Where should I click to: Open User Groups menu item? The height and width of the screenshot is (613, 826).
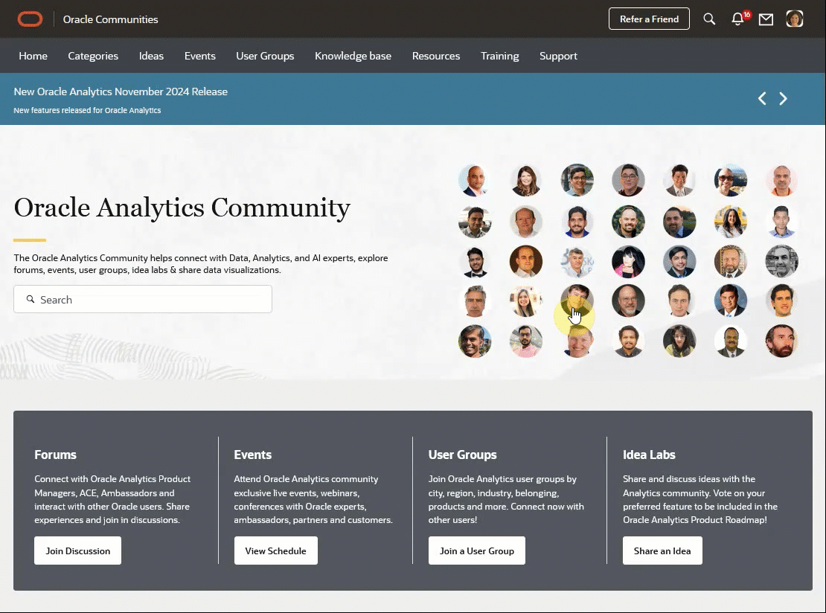pos(265,56)
